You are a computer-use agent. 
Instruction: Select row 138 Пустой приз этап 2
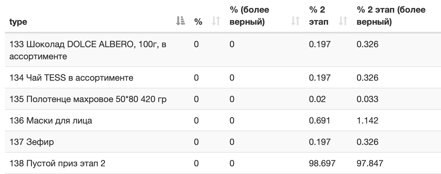point(223,163)
